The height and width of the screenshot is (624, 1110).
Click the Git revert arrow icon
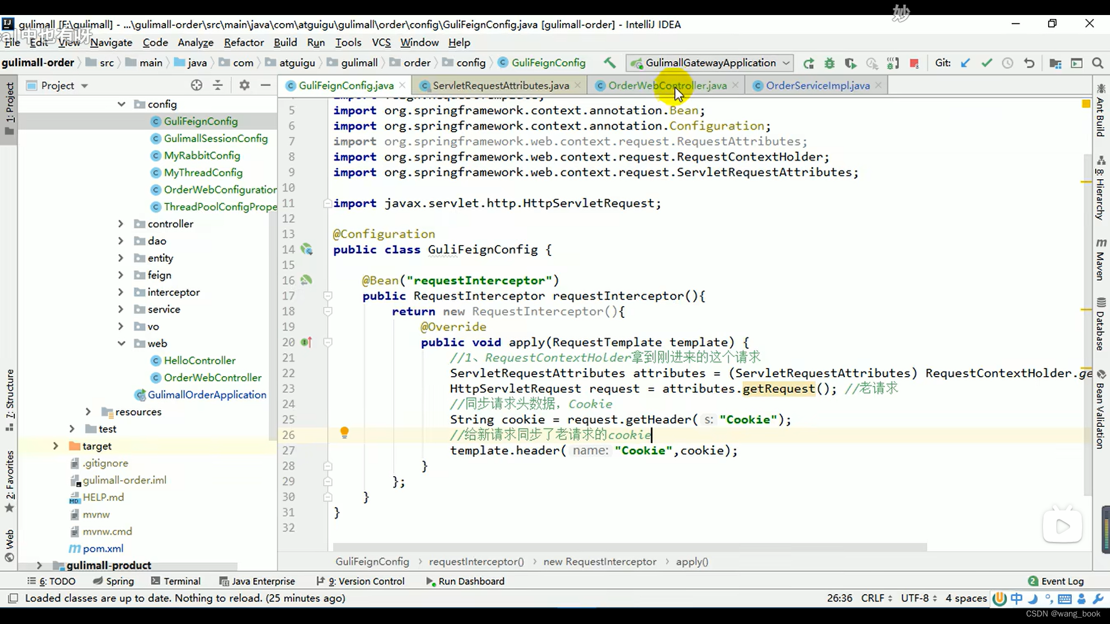(x=1029, y=64)
